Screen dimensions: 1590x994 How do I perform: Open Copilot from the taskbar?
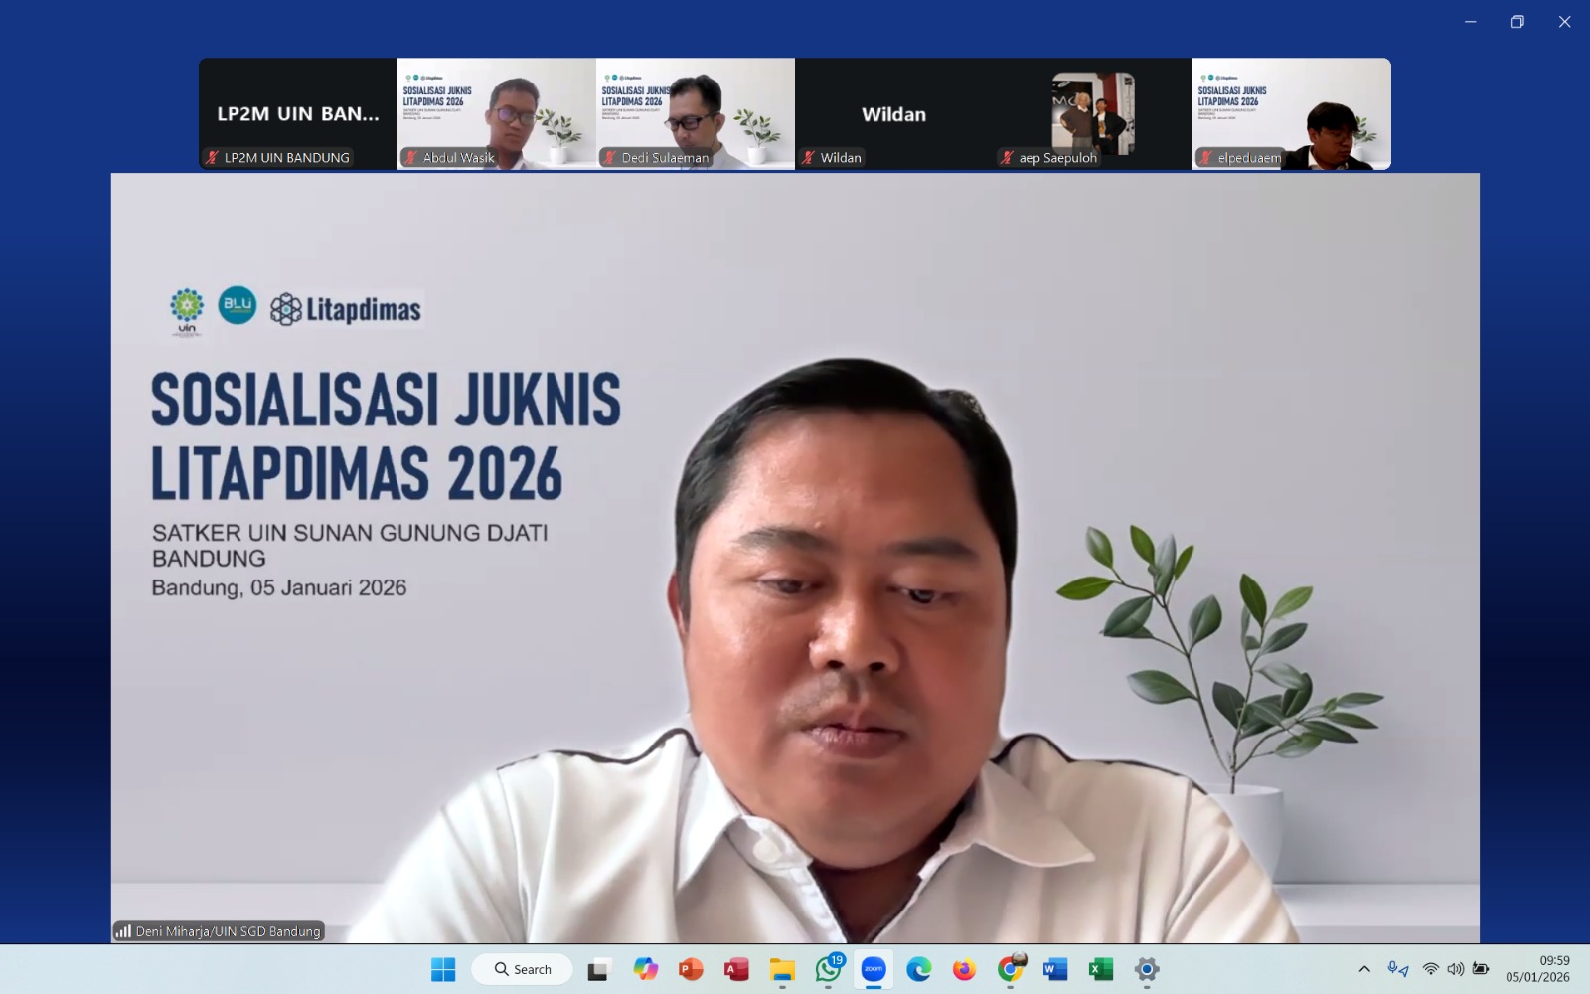pyautogui.click(x=645, y=969)
